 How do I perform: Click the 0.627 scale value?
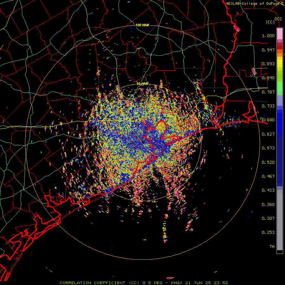(268, 134)
